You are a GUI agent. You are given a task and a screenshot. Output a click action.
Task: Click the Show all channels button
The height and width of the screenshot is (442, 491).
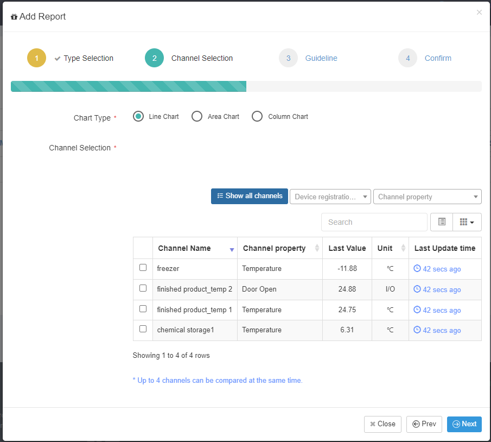coord(250,196)
